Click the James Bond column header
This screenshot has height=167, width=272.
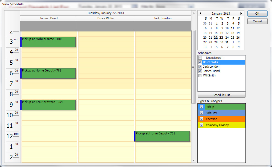[49, 18]
